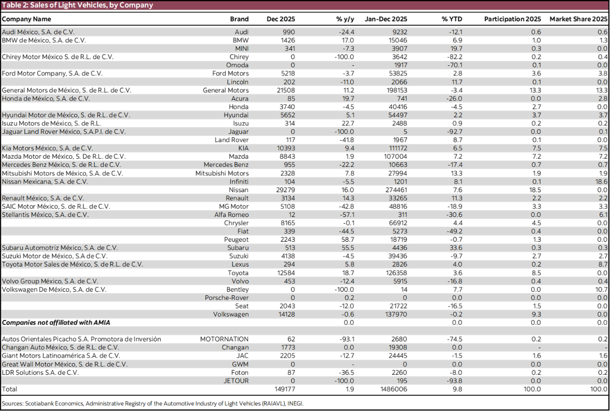This screenshot has height=411, width=610.
Task: Select the Audi México, S.A. de C.V. company name
Action: [38, 32]
